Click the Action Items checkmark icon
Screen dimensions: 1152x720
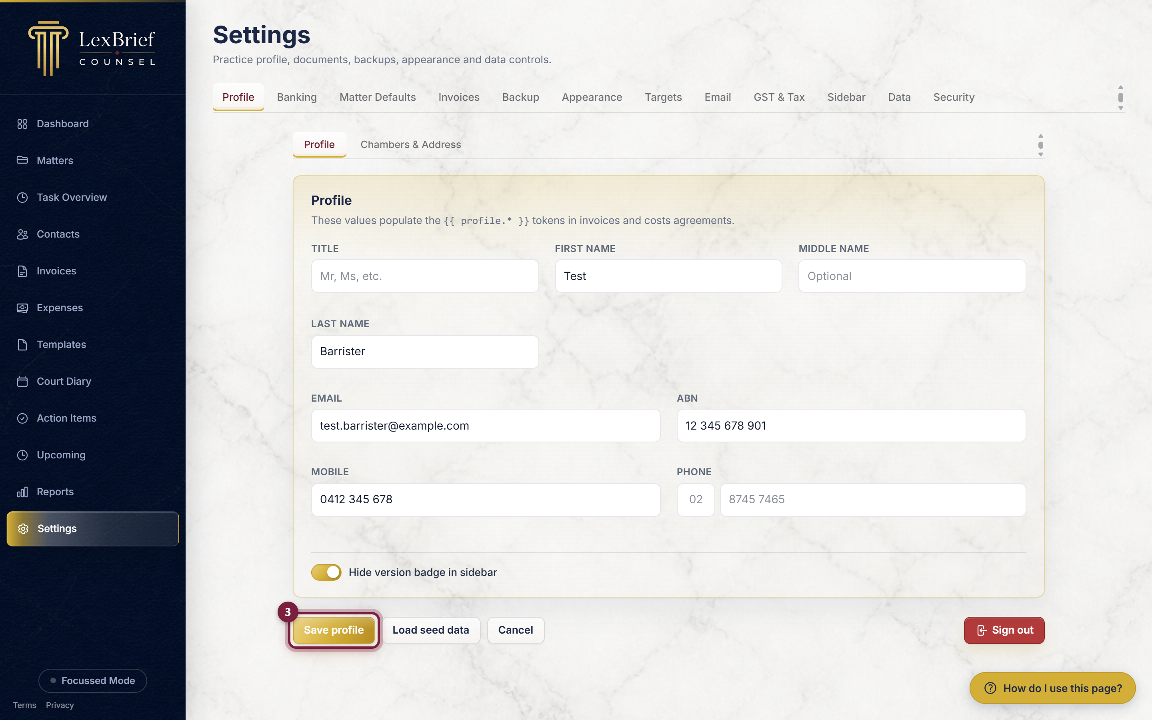pyautogui.click(x=22, y=418)
